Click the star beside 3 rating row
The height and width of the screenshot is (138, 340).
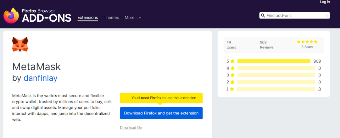tap(232, 75)
